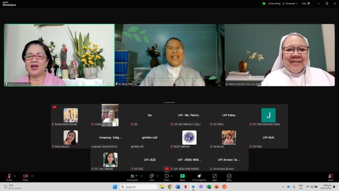
Task: Click the React heart icon
Action: pos(167,177)
